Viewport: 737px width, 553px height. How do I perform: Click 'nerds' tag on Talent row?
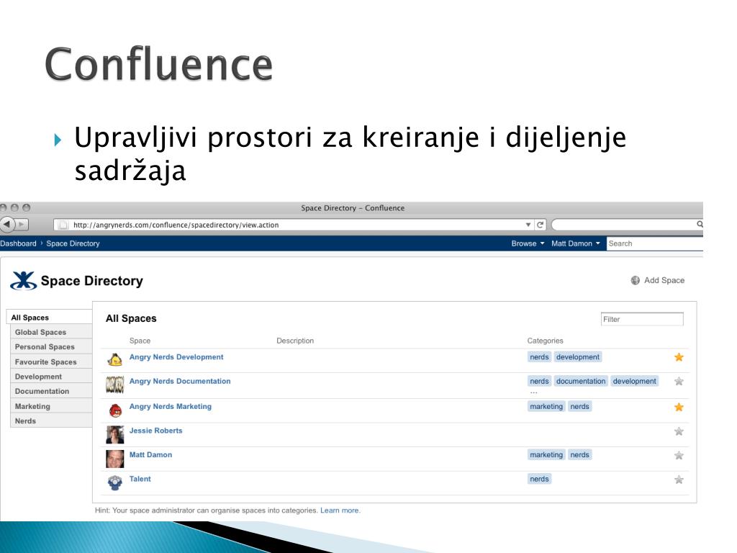click(539, 479)
